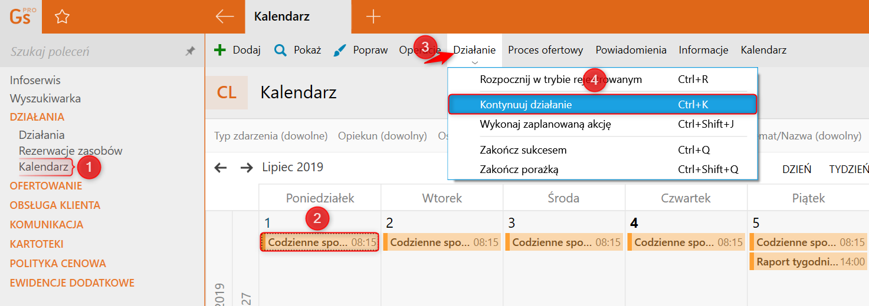
Task: Click the green plus Dodaj icon
Action: tap(220, 50)
